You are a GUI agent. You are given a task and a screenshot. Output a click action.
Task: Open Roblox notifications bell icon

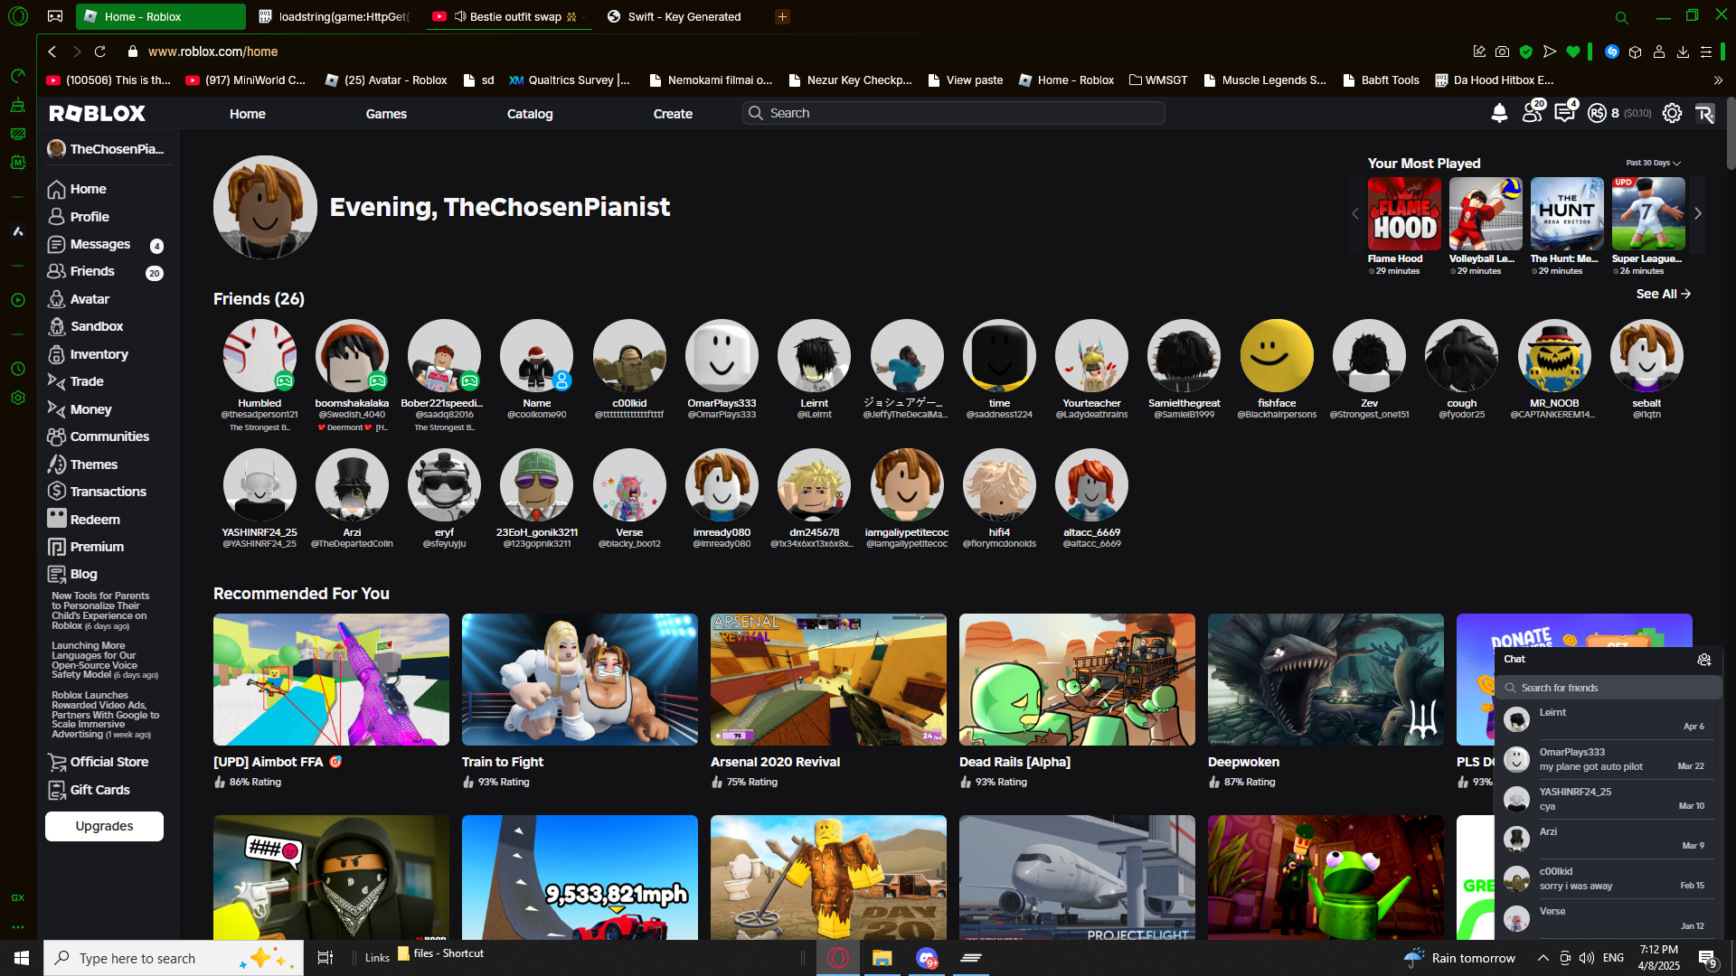1499,113
